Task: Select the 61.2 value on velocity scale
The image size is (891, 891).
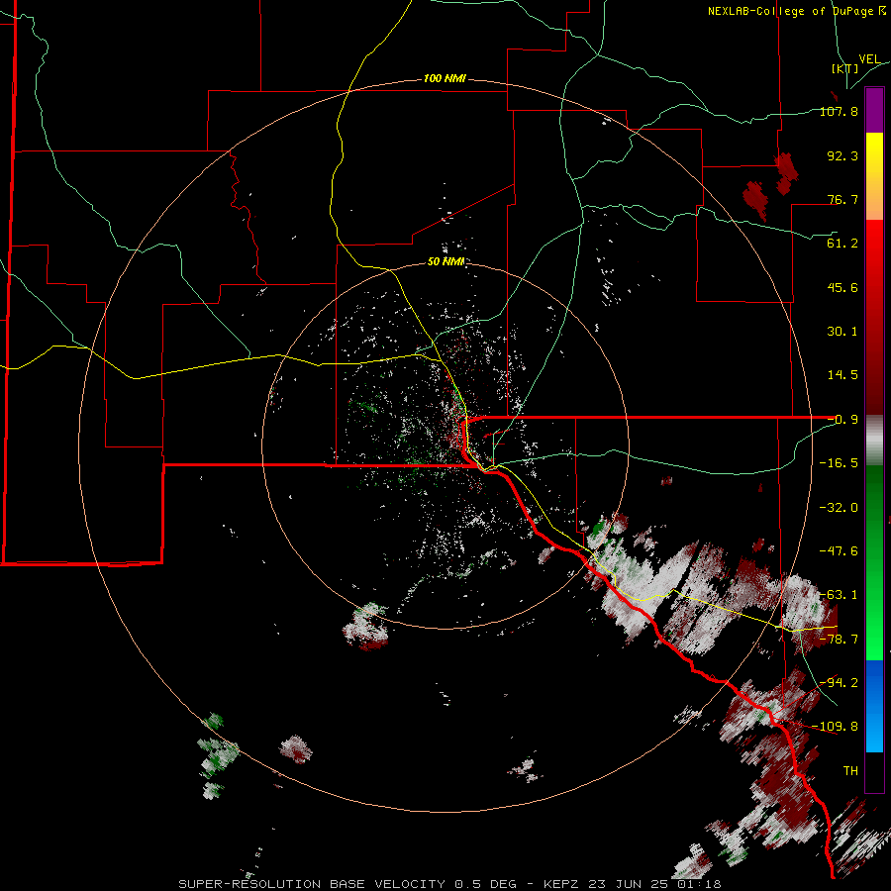Action: (x=842, y=244)
